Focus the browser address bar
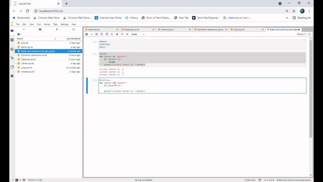 [158, 11]
